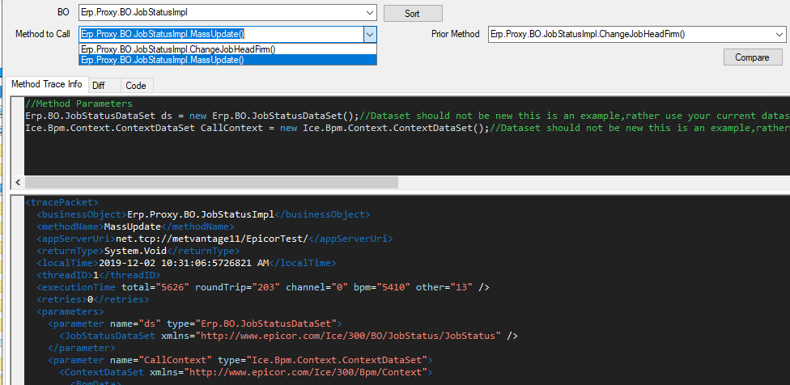This screenshot has height=385, width=790.
Task: Click into the BO field text Erp.Proxy.BO.JobStatusImpl
Action: pos(134,13)
